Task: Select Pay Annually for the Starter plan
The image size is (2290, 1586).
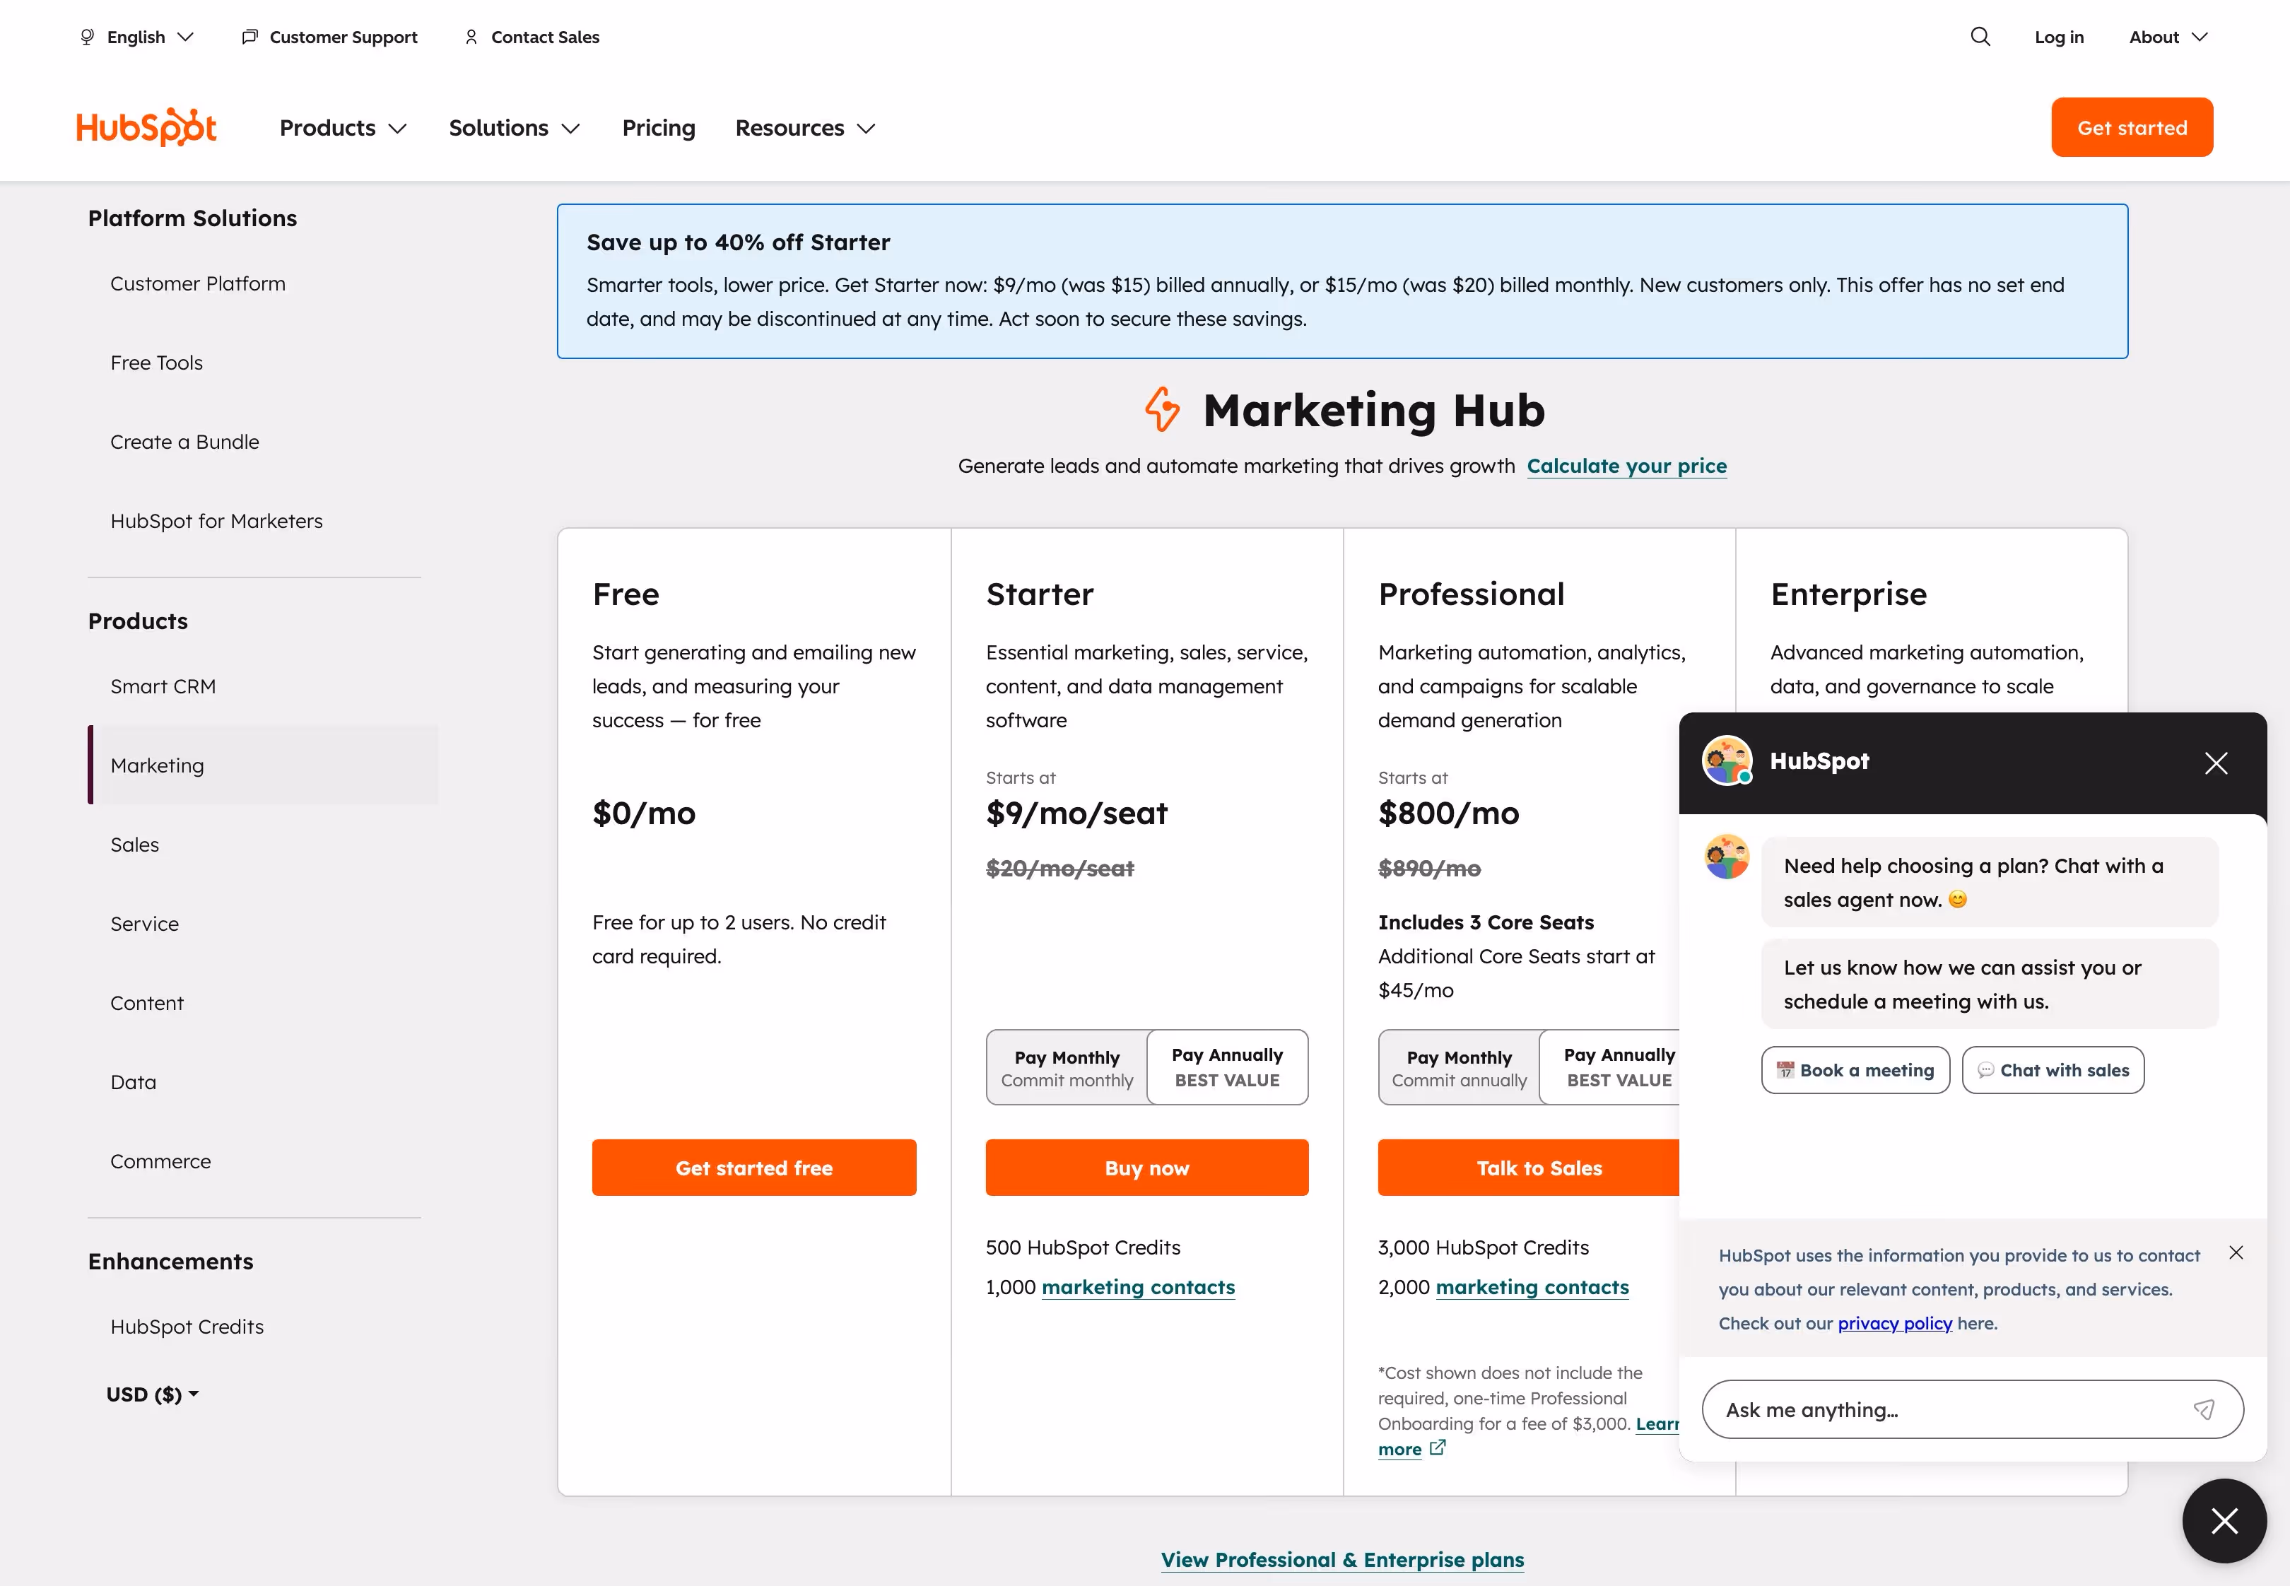Action: (1228, 1067)
